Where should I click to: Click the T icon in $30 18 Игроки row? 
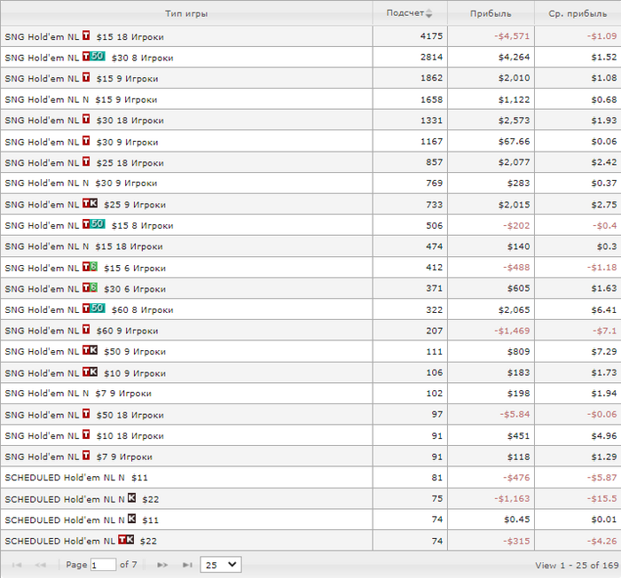click(86, 119)
